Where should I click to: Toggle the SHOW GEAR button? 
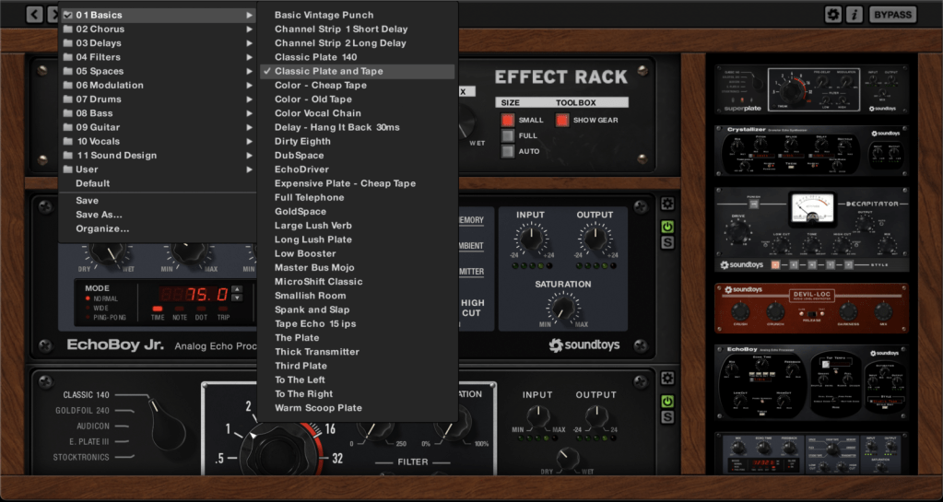click(x=561, y=120)
